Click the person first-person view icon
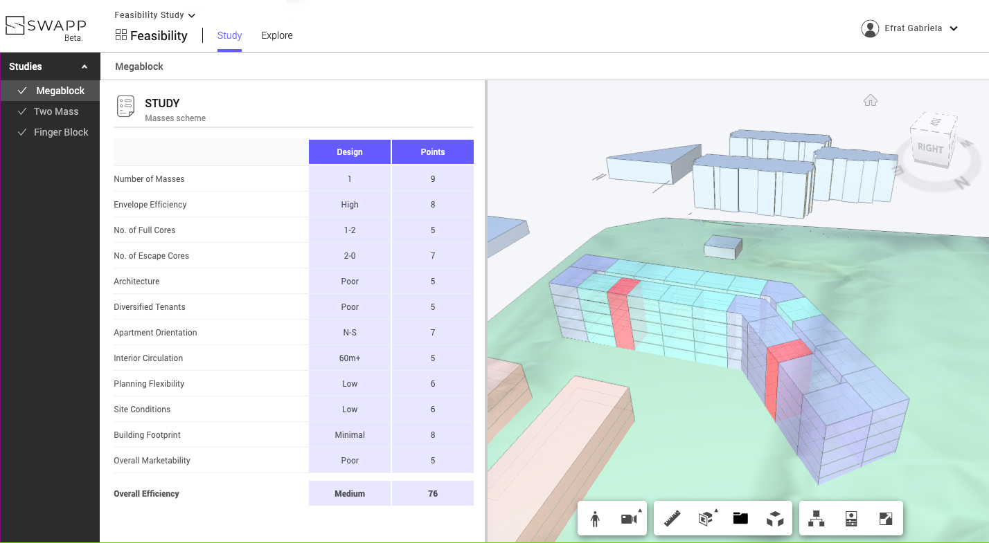 595,519
